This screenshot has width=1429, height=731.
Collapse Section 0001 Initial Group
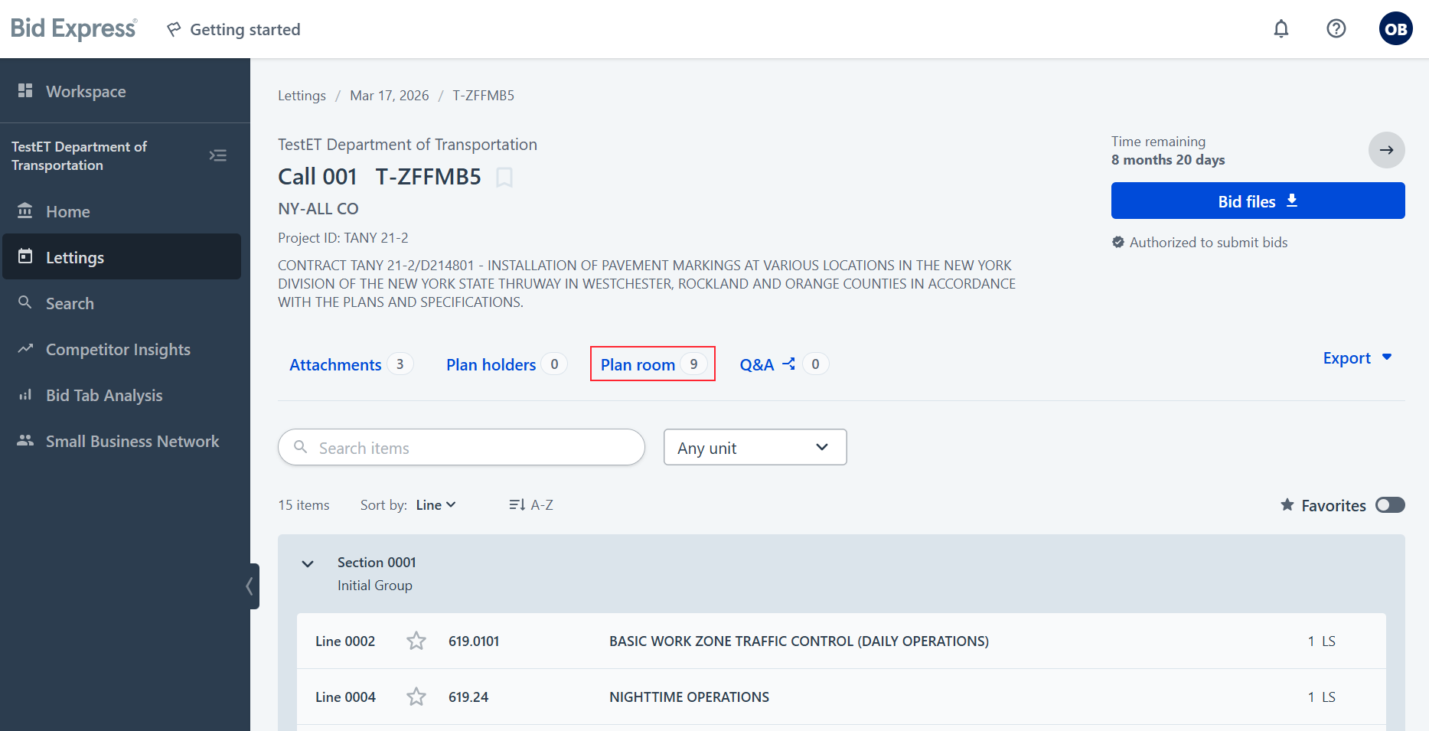click(x=308, y=564)
